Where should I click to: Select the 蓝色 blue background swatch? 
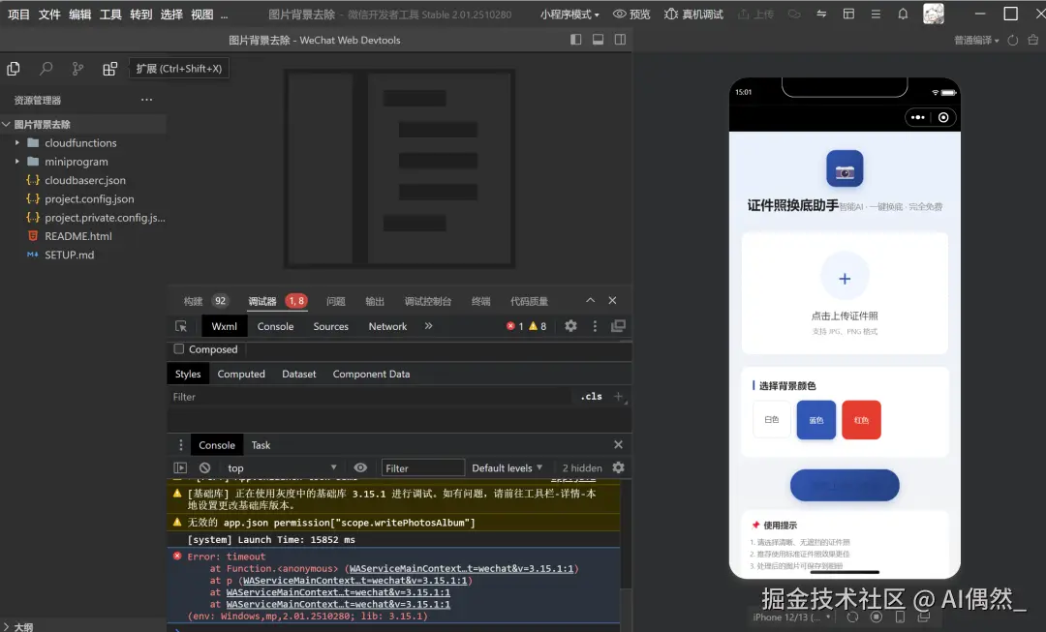pyautogui.click(x=815, y=419)
